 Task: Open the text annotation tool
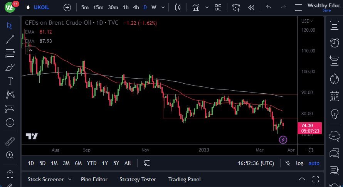point(10,81)
